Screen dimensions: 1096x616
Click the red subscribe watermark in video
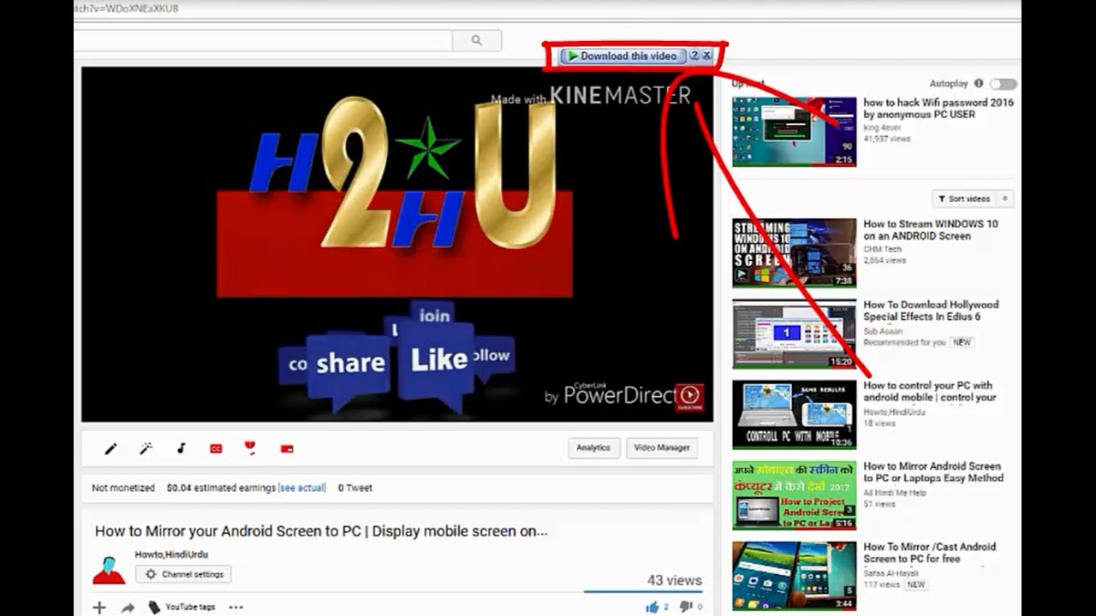pos(690,397)
